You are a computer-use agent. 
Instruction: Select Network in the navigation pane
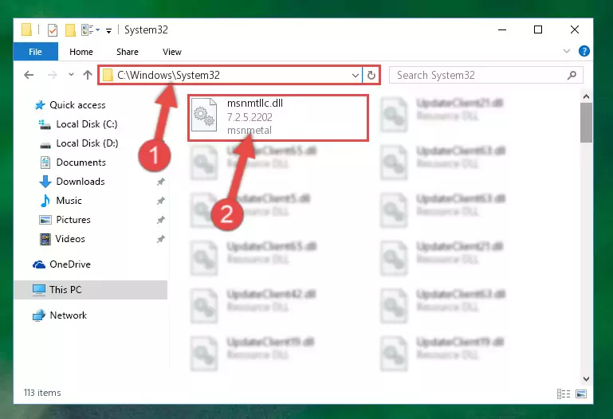(68, 315)
